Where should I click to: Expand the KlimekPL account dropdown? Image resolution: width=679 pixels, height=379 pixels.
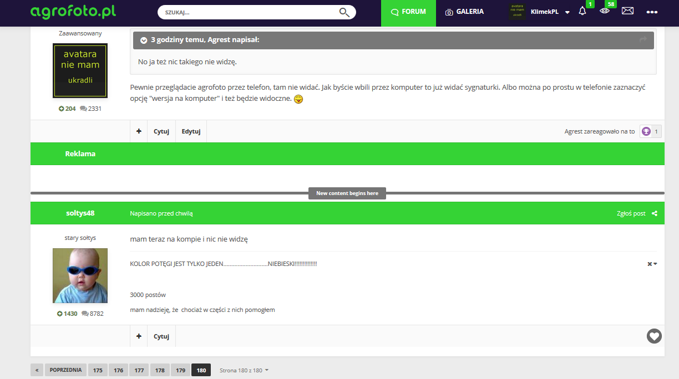coord(567,12)
